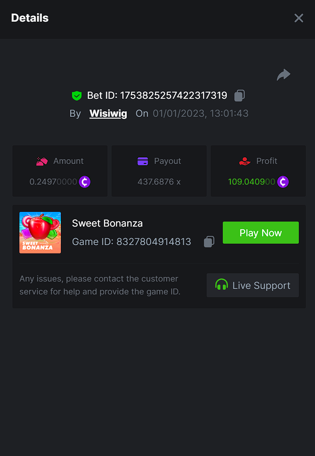315x456 pixels.
Task: Click the Sweet Bonanza game title
Action: 107,223
